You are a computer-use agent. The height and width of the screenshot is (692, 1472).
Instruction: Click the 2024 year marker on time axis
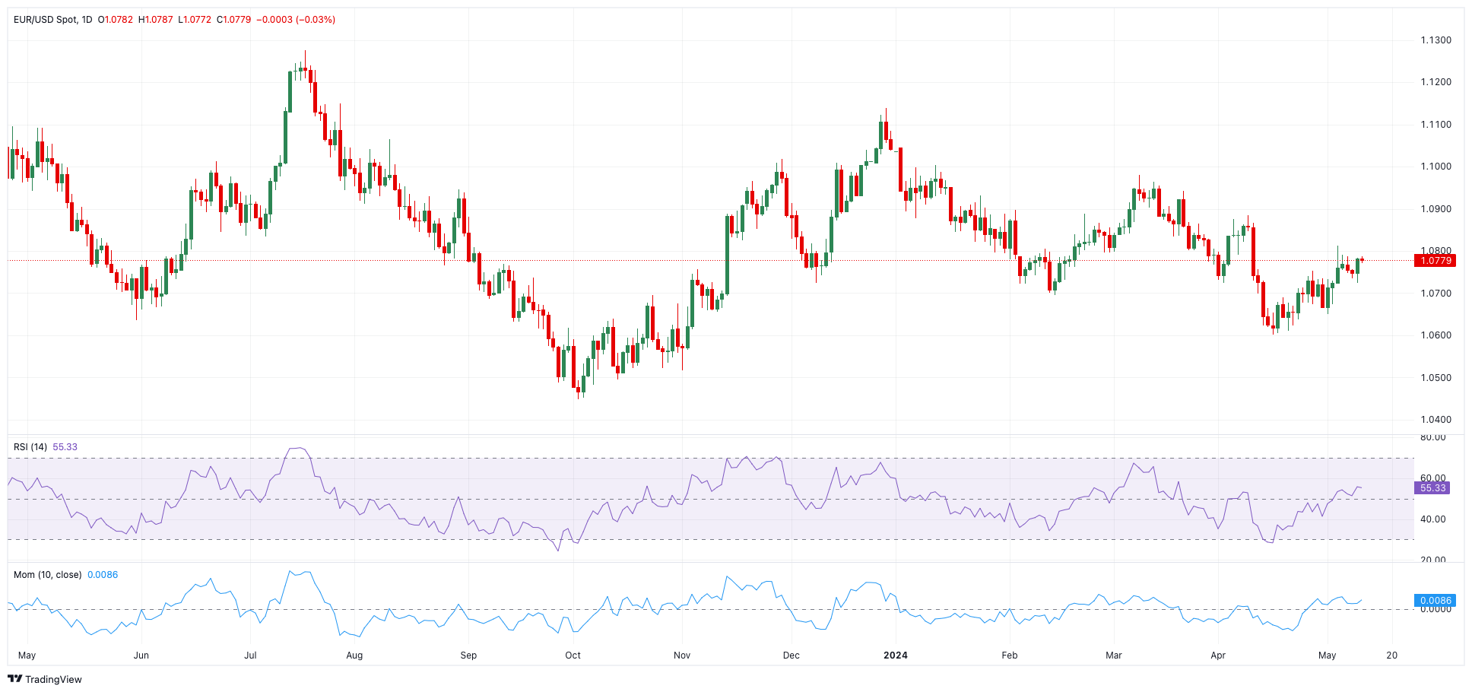tap(896, 655)
